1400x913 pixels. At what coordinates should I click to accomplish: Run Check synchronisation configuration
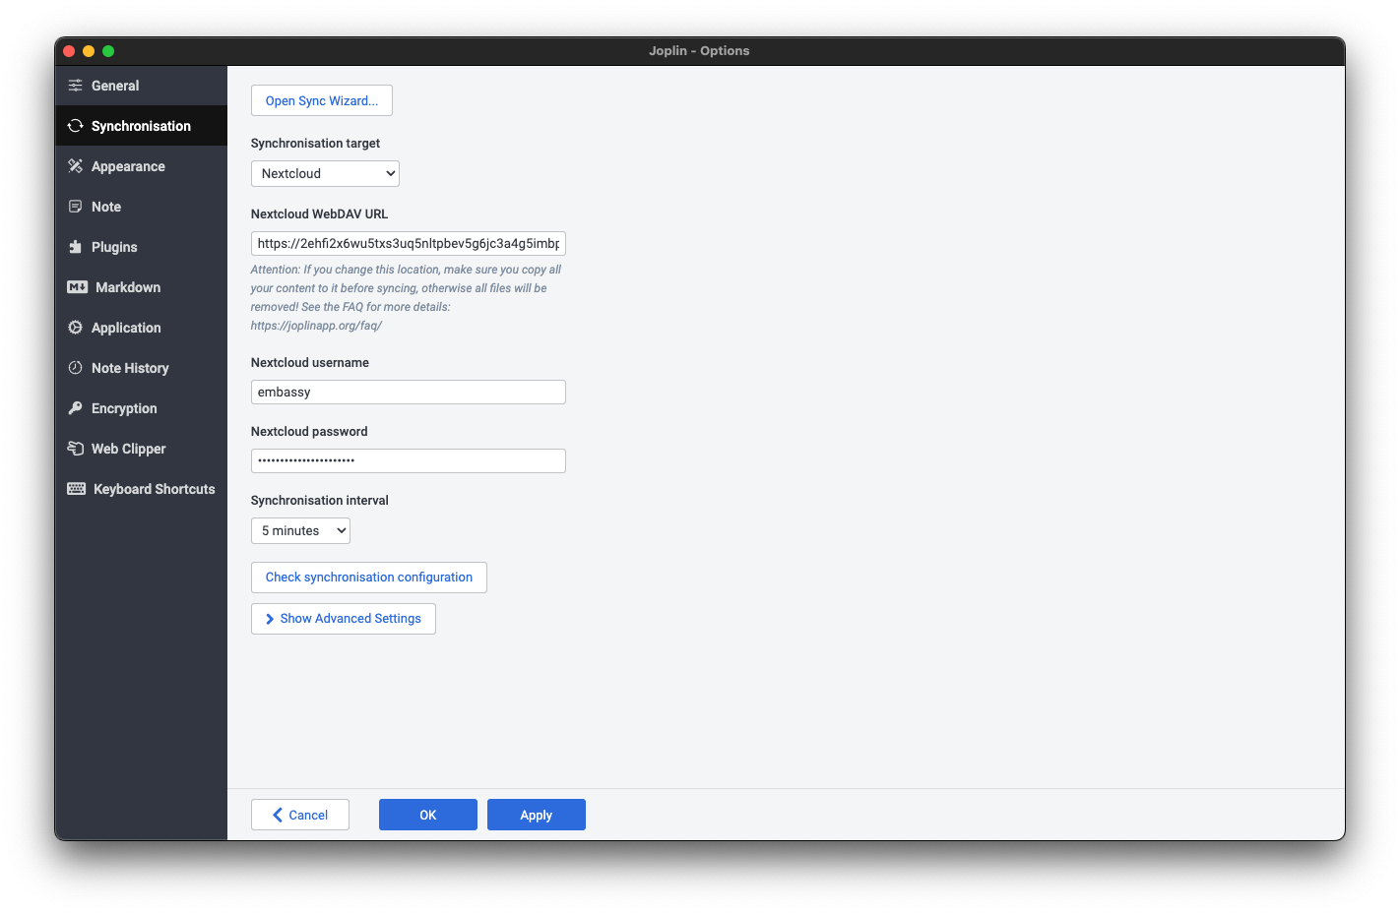(368, 578)
